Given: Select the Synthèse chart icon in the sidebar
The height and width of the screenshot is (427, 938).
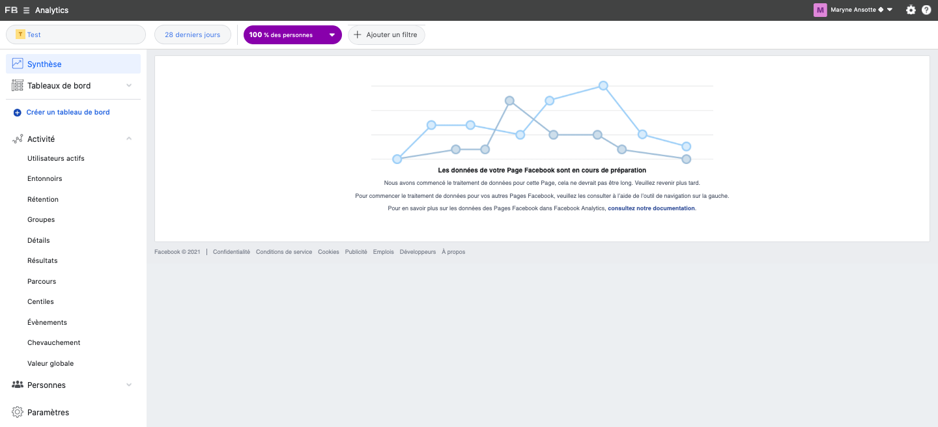Looking at the screenshot, I should point(16,63).
